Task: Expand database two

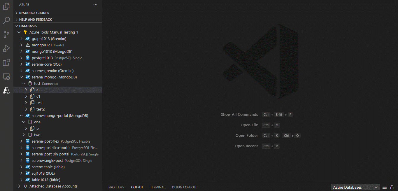Action: point(24,135)
